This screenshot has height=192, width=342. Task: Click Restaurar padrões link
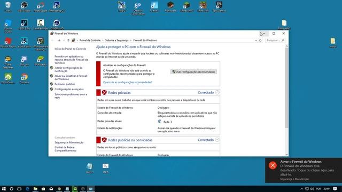(65, 84)
